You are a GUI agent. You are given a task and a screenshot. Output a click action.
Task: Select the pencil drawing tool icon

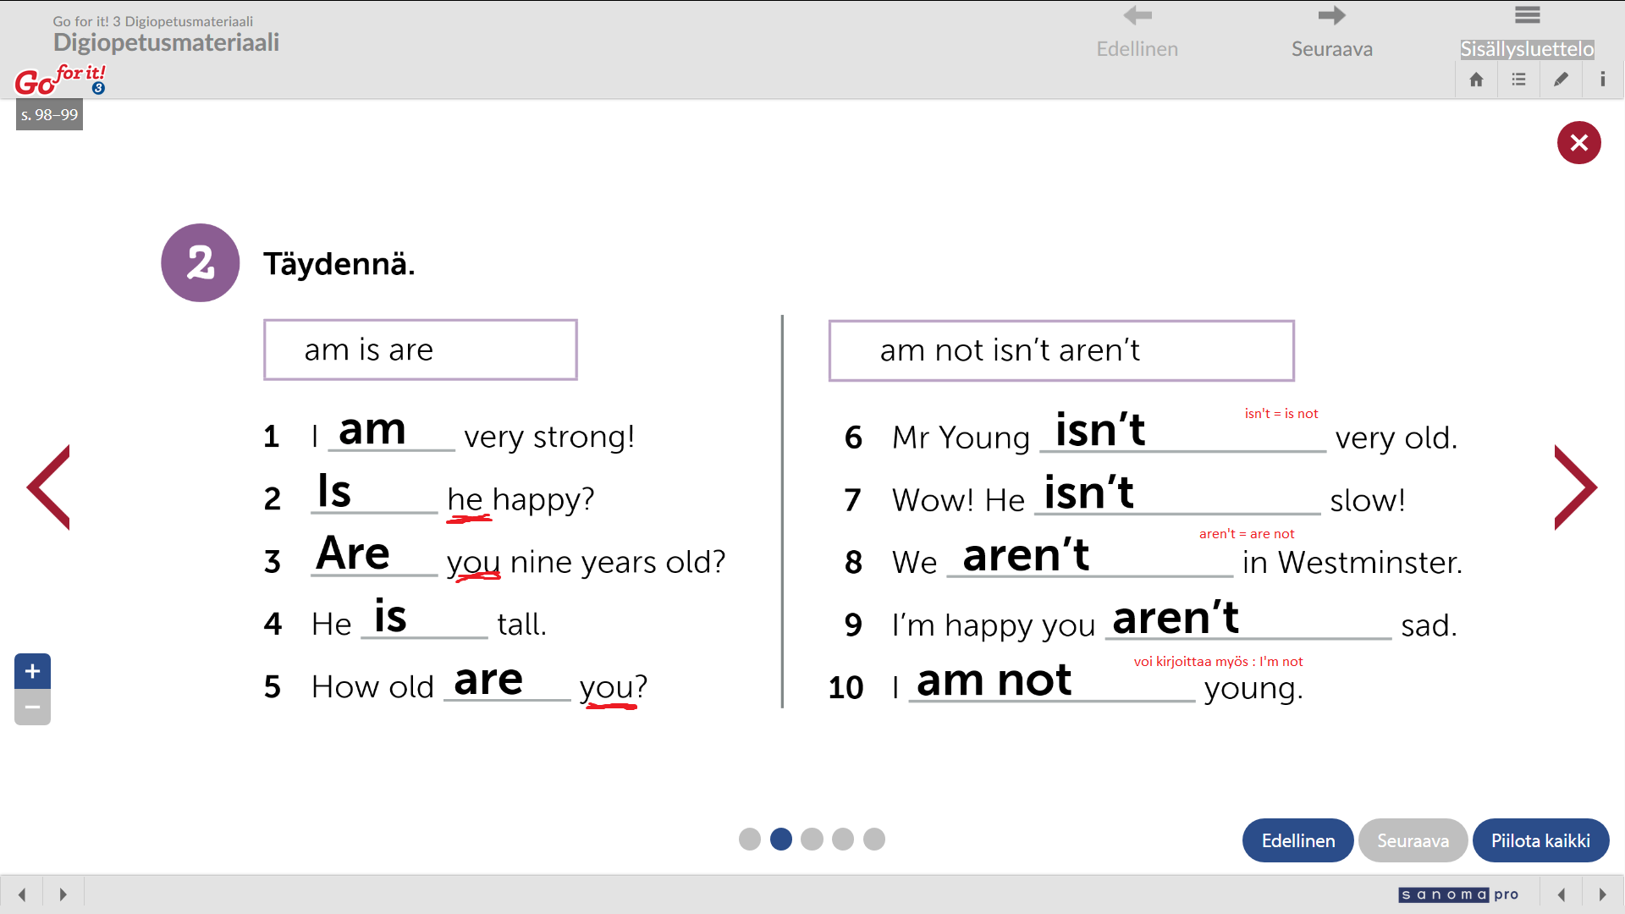point(1561,80)
